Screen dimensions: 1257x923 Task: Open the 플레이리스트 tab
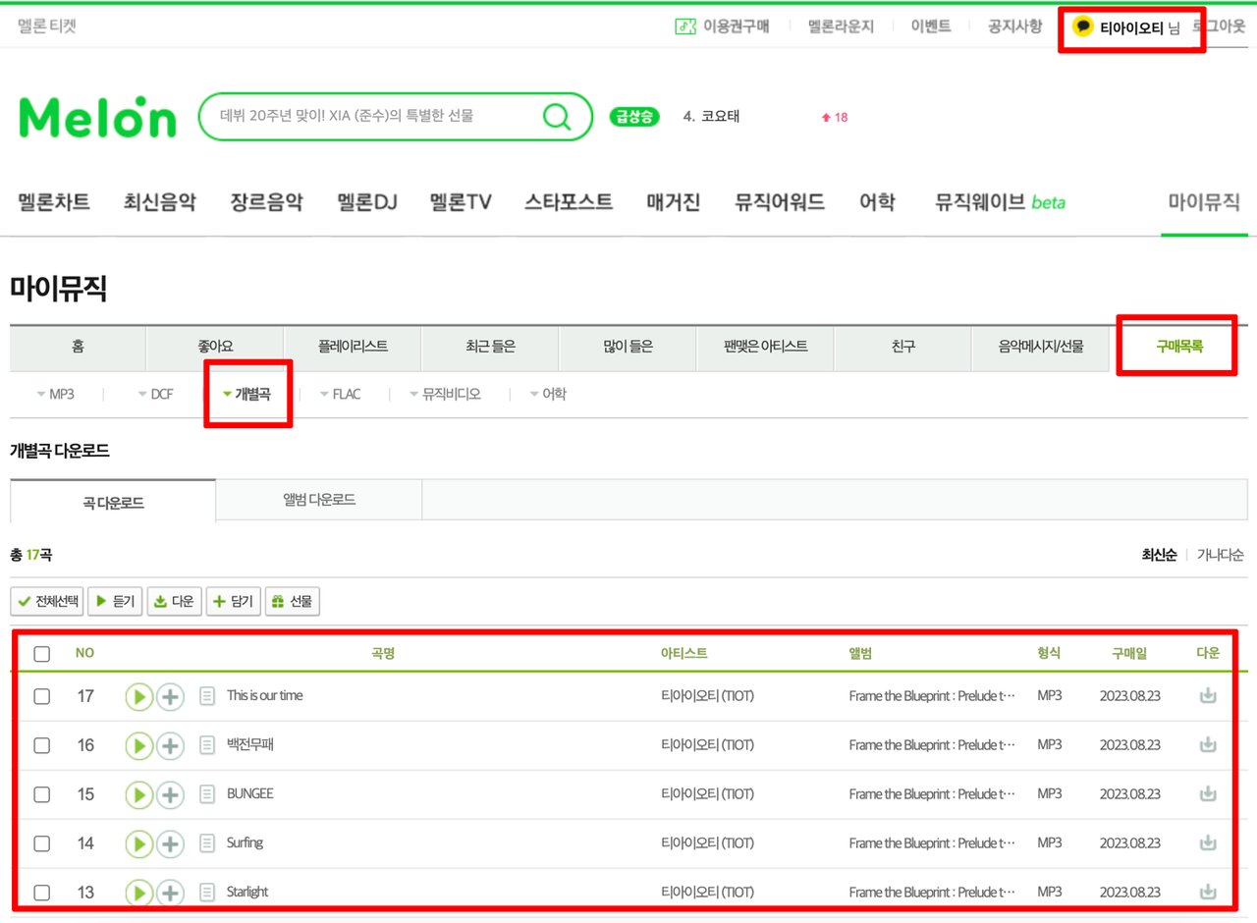(x=353, y=347)
